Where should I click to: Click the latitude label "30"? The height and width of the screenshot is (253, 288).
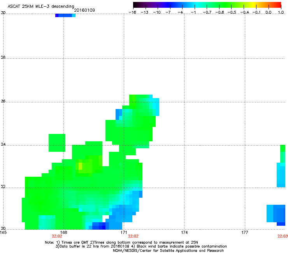3,13
